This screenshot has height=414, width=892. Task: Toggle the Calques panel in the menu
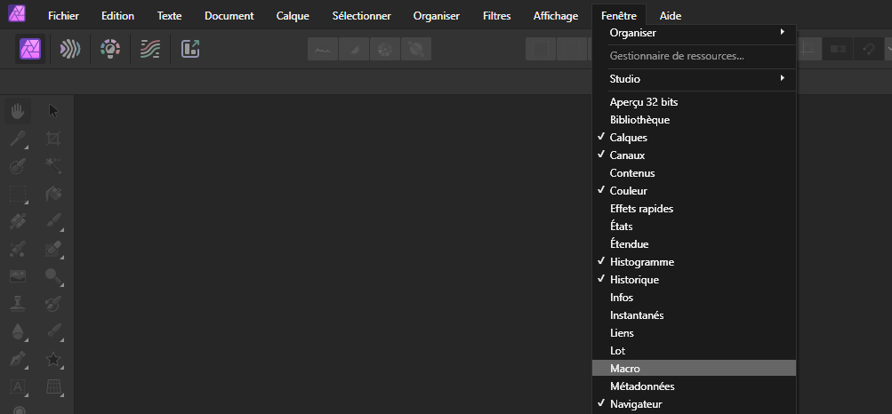[x=628, y=138]
